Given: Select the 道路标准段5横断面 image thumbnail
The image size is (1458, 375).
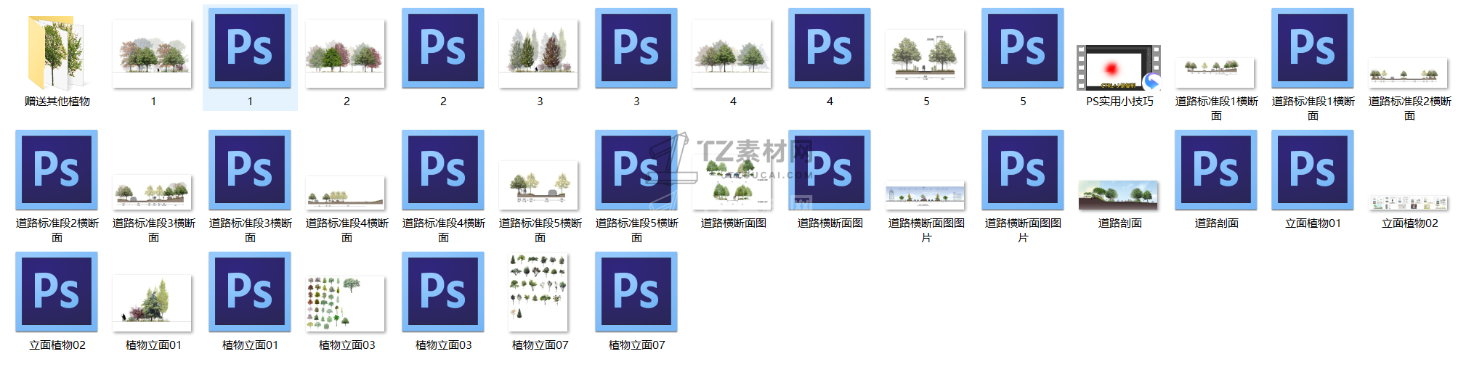Looking at the screenshot, I should tap(539, 186).
